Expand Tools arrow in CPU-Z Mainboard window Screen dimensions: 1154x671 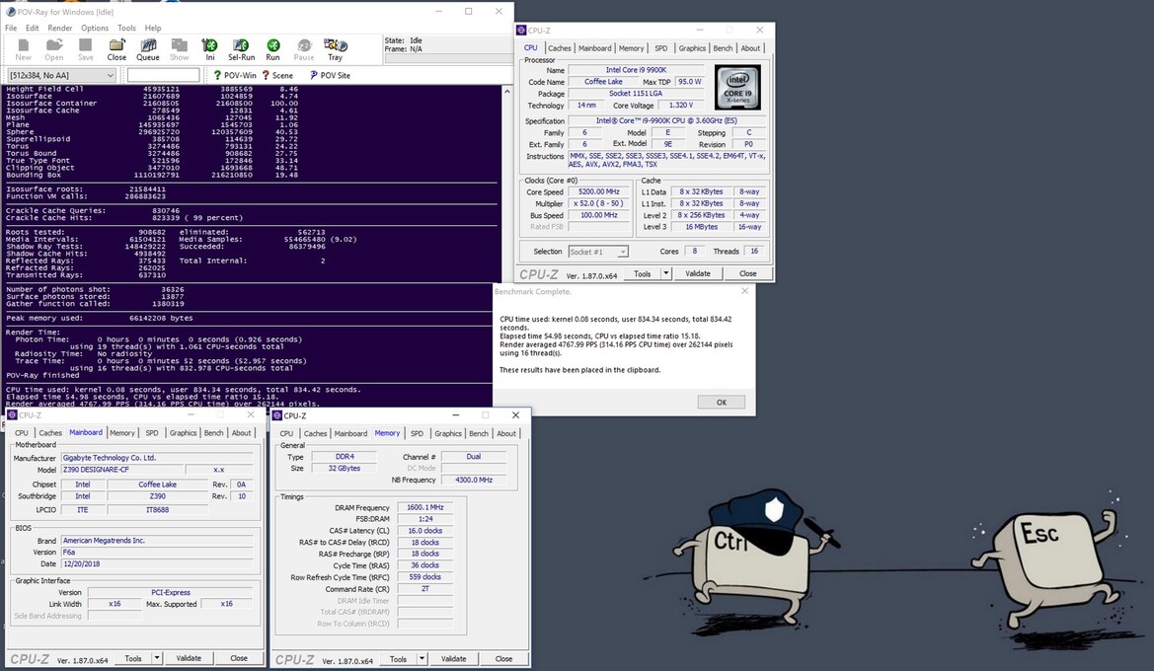[157, 658]
